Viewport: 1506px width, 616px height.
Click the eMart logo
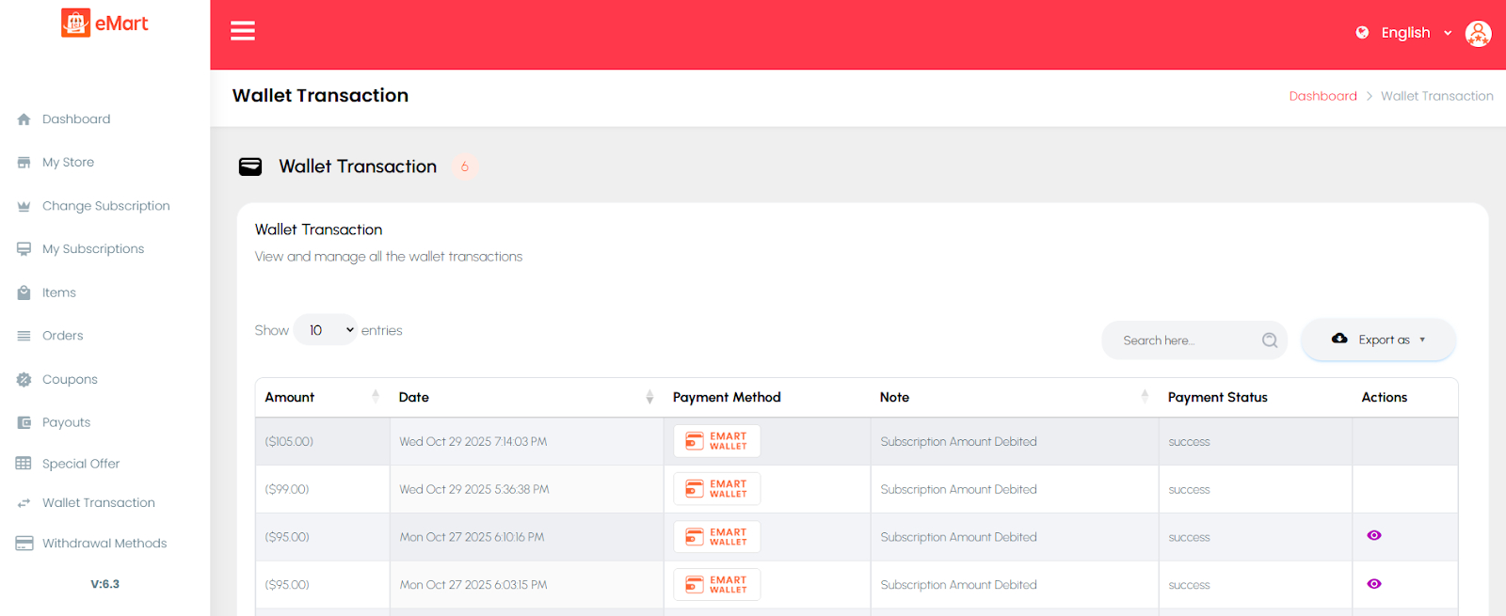(x=104, y=24)
